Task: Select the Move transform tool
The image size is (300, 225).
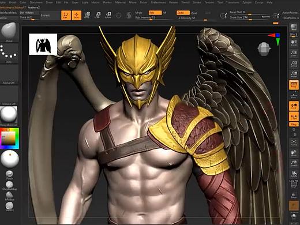Action: [87, 15]
